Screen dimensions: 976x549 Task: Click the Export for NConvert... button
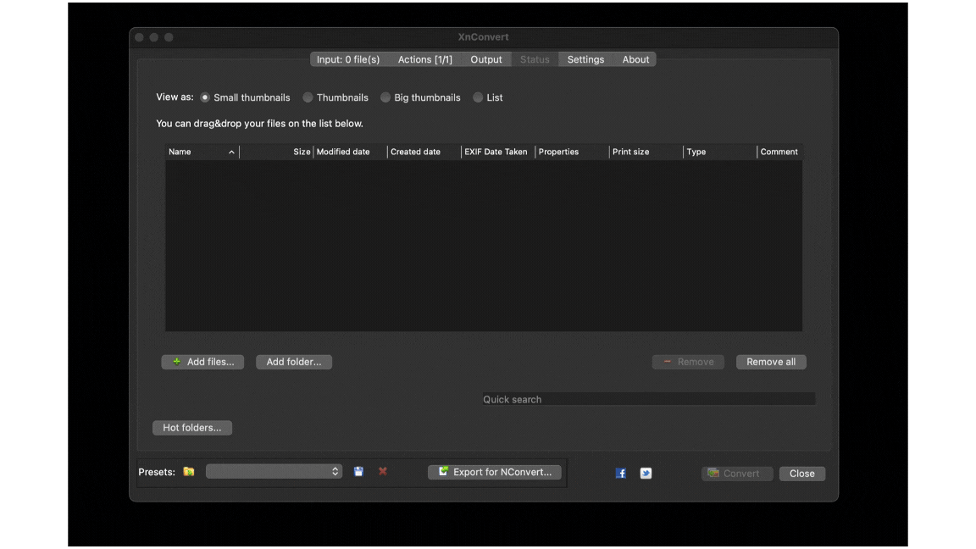coord(495,472)
